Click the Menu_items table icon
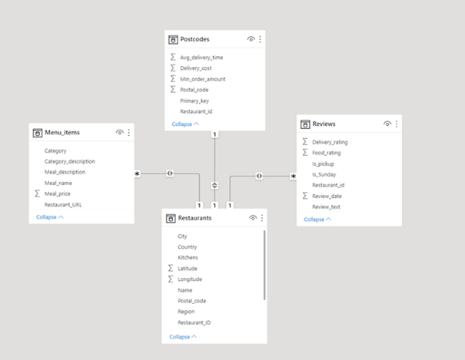The image size is (465, 360). tap(37, 133)
